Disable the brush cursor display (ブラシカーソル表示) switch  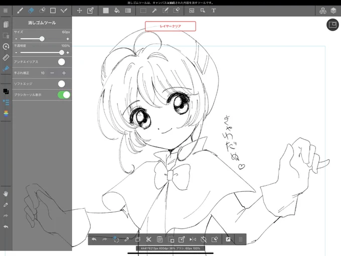click(64, 95)
